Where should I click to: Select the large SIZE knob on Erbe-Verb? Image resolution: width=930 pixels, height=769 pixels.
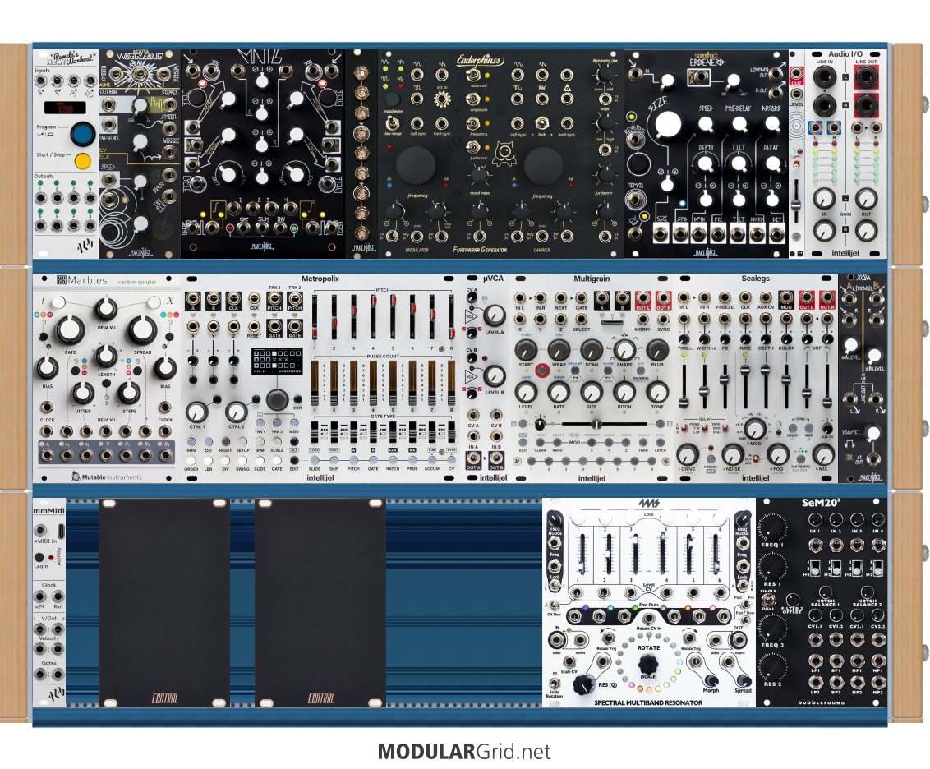point(667,125)
